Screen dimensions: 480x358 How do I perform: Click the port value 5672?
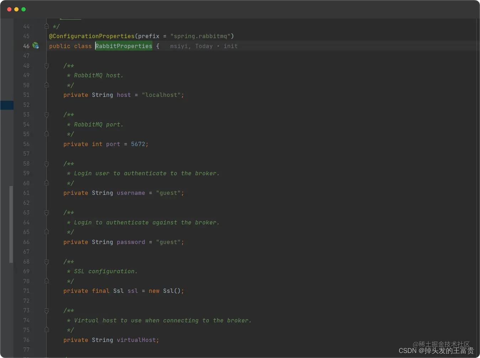click(x=138, y=144)
